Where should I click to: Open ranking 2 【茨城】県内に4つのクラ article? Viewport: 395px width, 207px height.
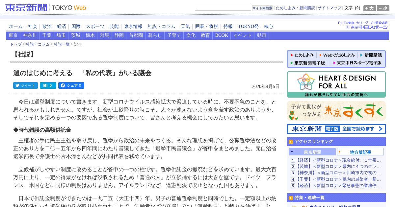coord(339,167)
